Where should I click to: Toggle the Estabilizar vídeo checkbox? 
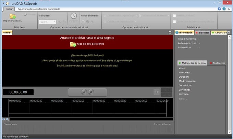click(174, 16)
